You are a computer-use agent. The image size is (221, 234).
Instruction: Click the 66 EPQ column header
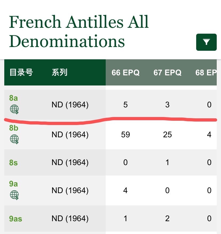click(125, 72)
